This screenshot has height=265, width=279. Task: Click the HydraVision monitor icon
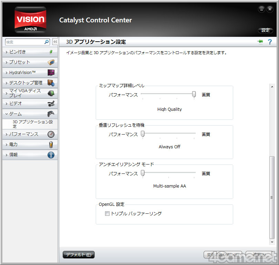coord(51,73)
